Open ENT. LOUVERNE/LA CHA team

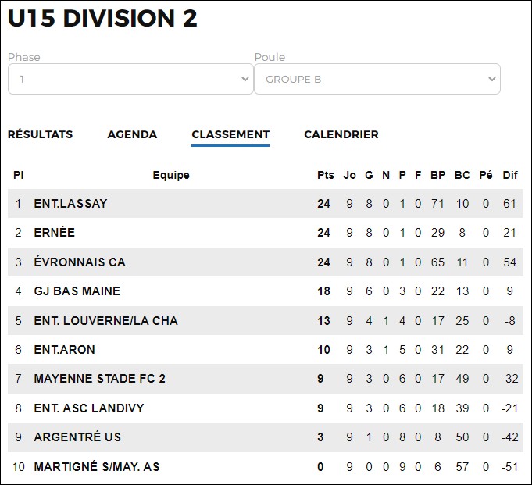point(106,321)
